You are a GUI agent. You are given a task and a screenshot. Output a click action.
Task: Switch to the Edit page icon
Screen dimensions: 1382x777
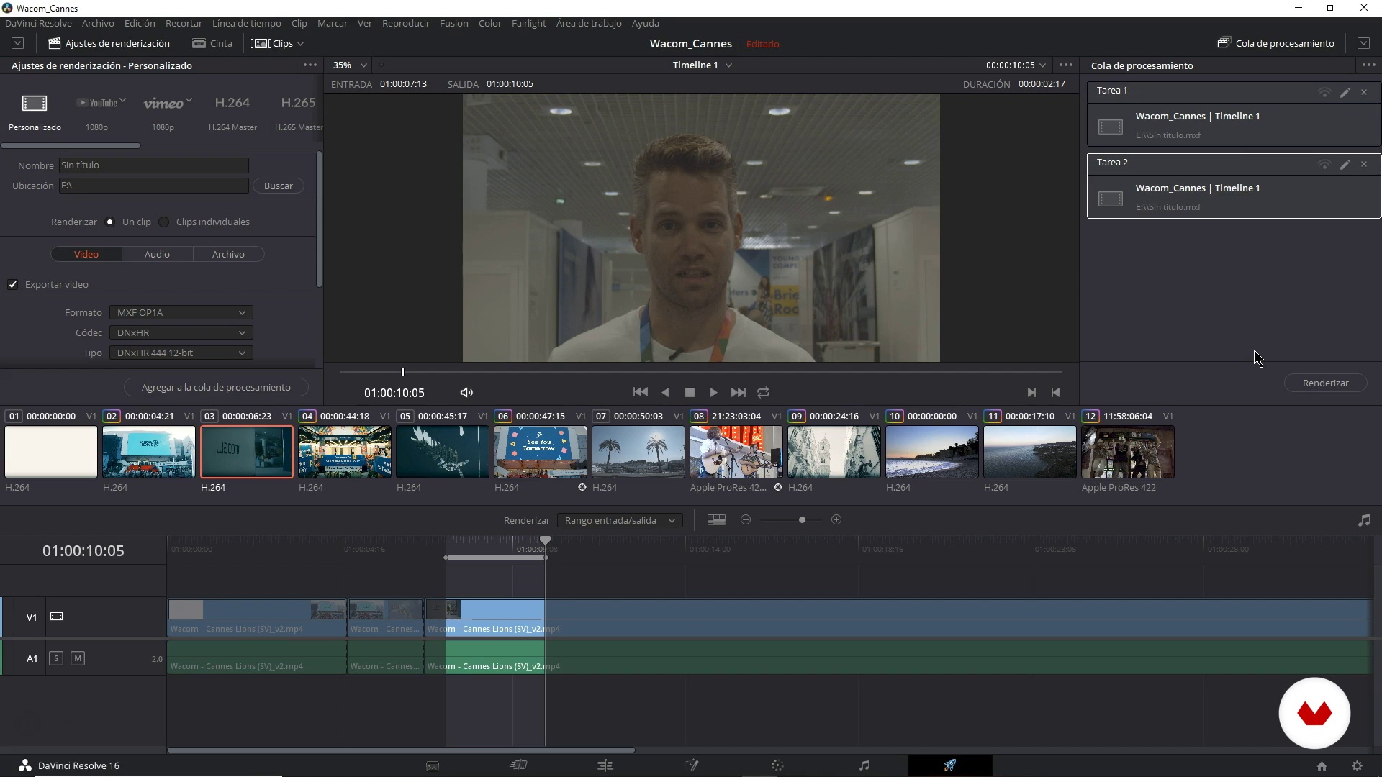coord(605,765)
